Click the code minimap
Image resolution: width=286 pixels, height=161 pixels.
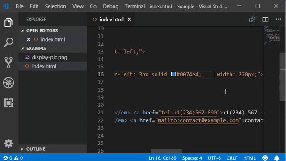(272, 35)
